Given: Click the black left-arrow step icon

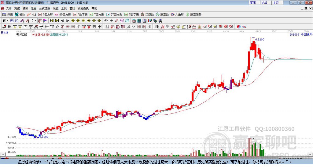Looking at the screenshot, I should pos(62,21).
